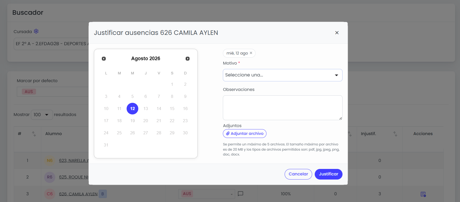Go to next month in calendar
The height and width of the screenshot is (202, 460).
pos(188,59)
